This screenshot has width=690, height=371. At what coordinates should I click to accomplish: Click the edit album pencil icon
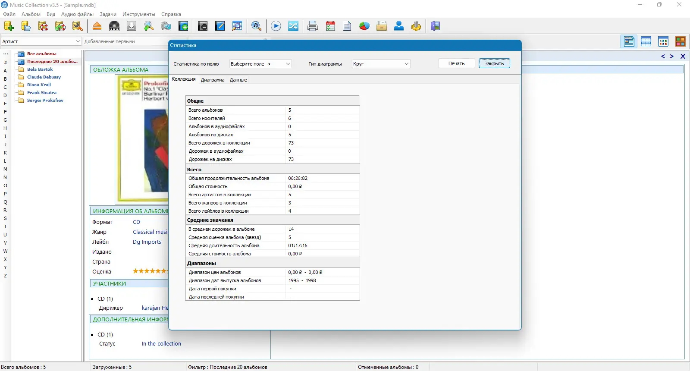(x=220, y=26)
